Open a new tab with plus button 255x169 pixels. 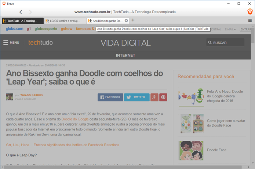tap(133, 20)
